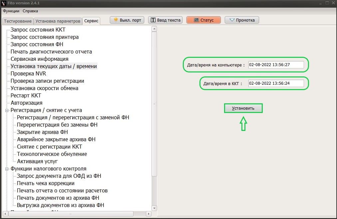This screenshot has width=337, height=219.
Task: Select Печать отчета о состоянии расчетов
Action: [x=62, y=190]
